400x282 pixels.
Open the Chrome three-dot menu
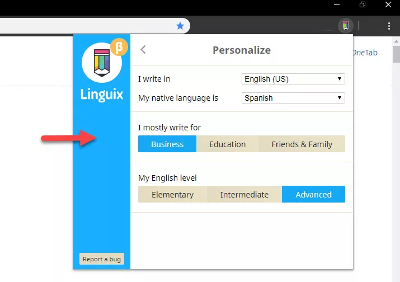(389, 26)
